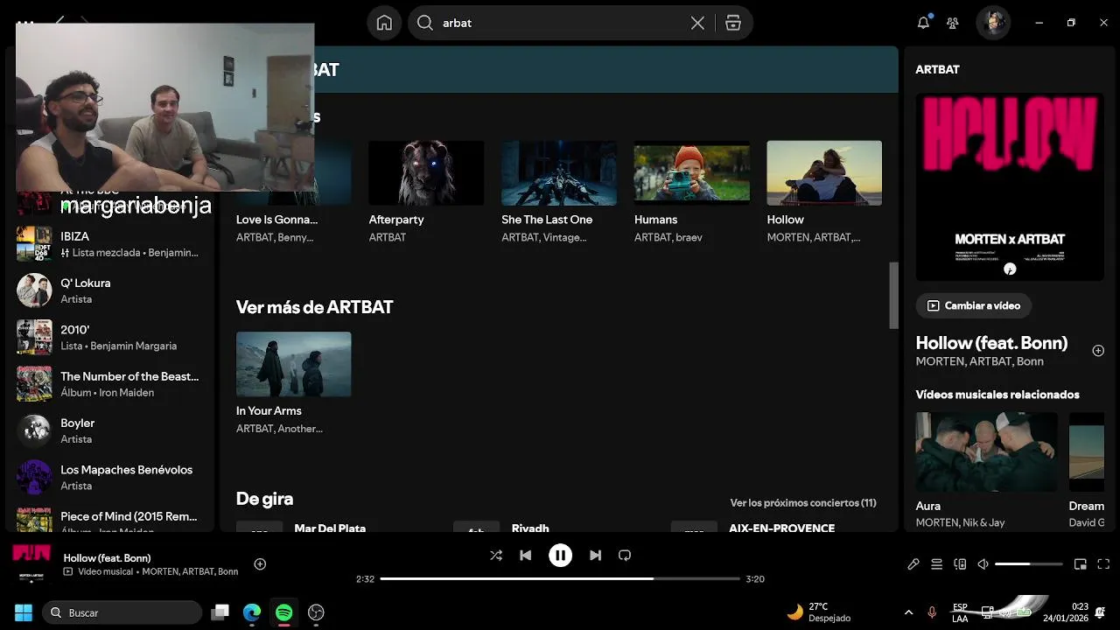Click the now-playing Hollow cover thumbnail
This screenshot has width=1120, height=630.
(31, 563)
